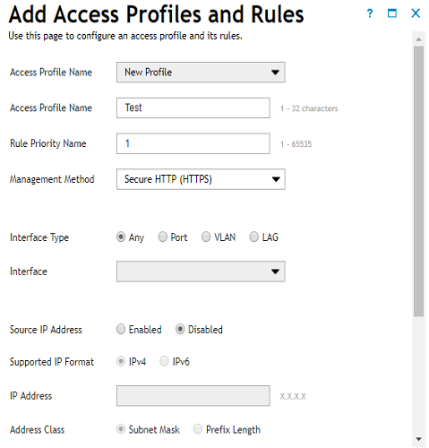Choose IPv6 supported IP format
The width and height of the screenshot is (429, 448).
coord(164,362)
